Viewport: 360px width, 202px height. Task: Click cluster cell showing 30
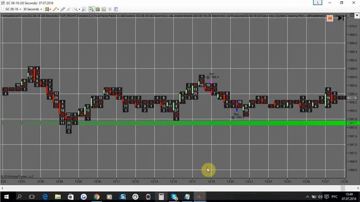tap(69, 123)
